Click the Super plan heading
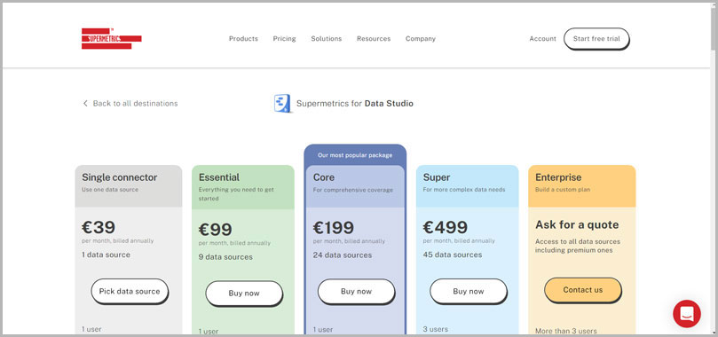718x337 pixels. pos(437,177)
